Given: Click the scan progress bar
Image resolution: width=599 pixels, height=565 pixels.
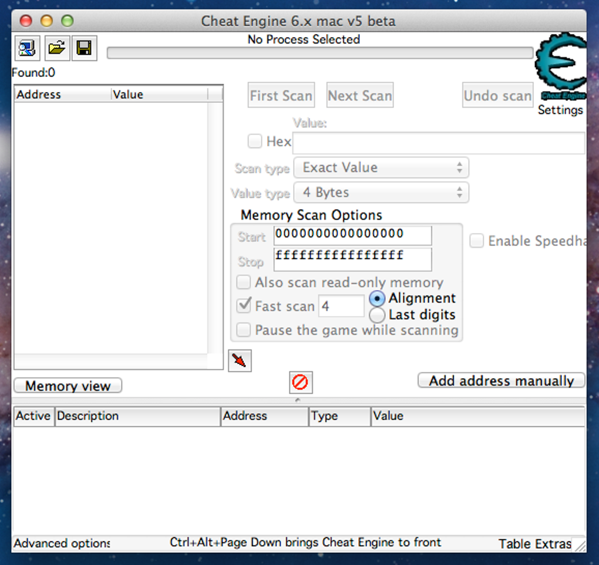Looking at the screenshot, I should 320,53.
